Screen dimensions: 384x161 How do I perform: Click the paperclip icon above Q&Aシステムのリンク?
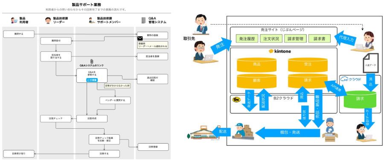click(x=92, y=62)
